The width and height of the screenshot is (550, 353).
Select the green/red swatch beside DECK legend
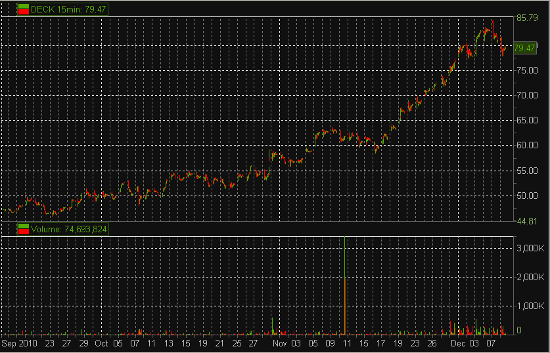point(24,9)
